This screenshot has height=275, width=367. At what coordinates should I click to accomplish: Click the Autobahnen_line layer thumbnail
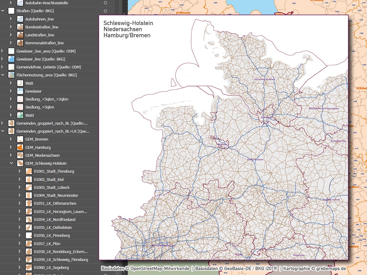coord(20,19)
